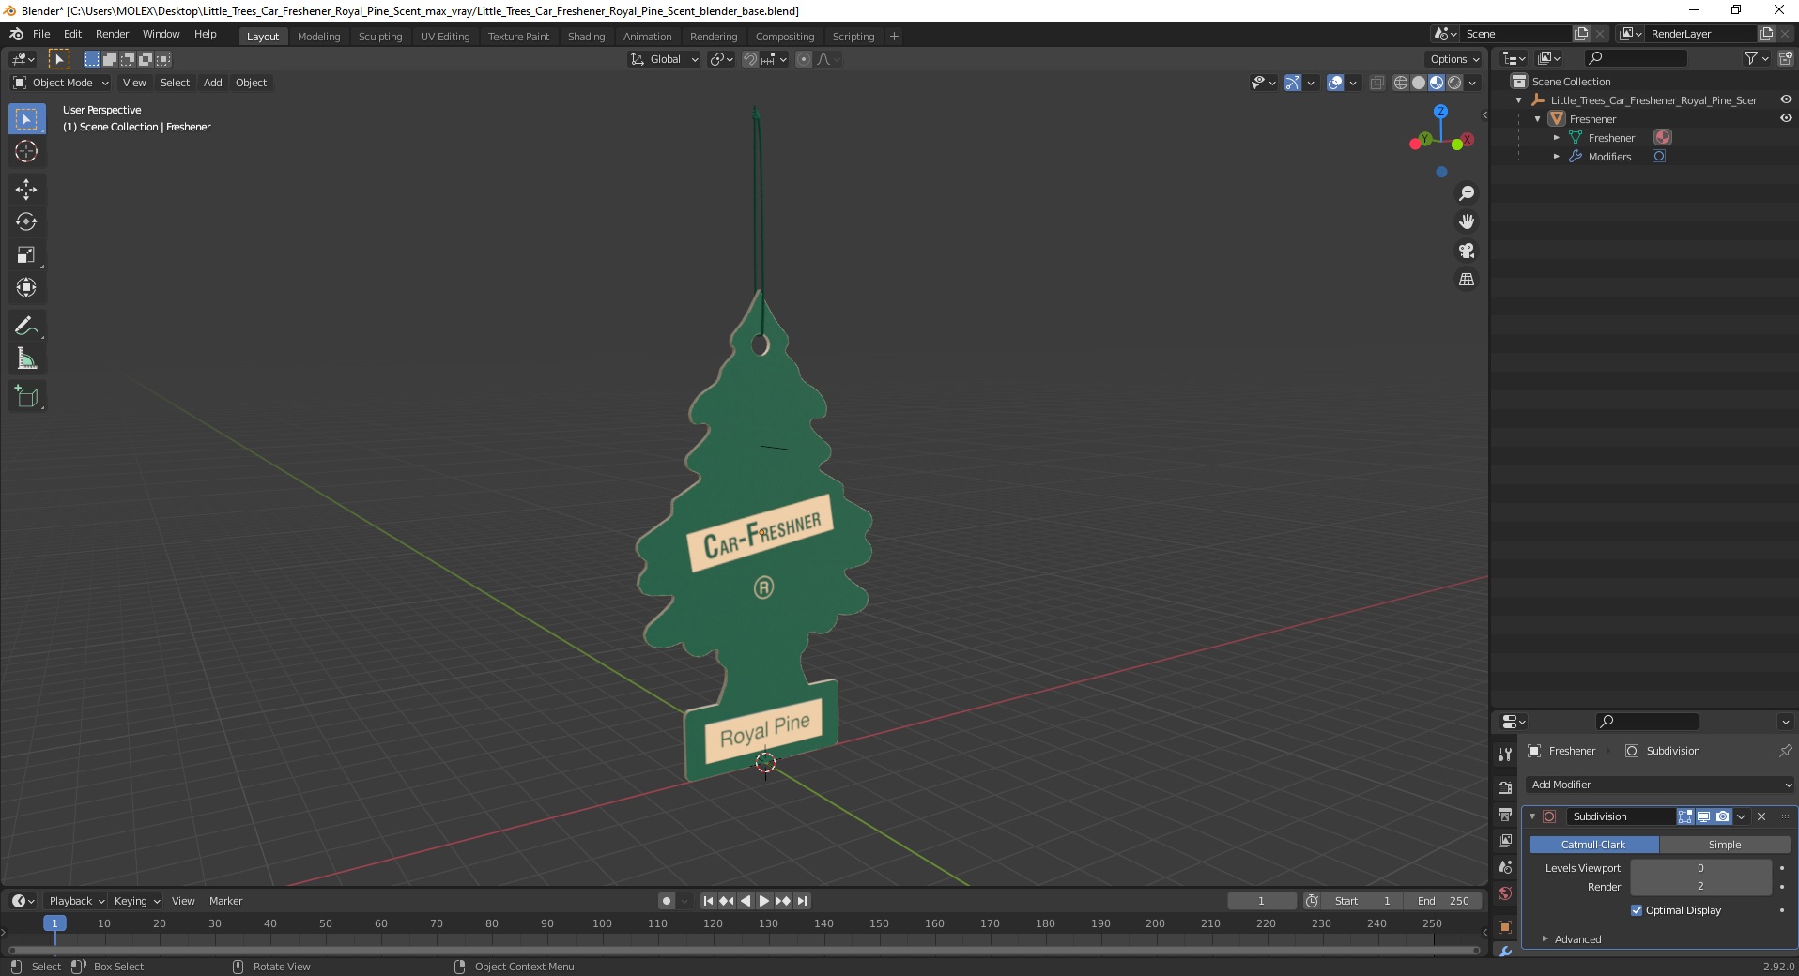This screenshot has height=976, width=1799.
Task: Adjust the Render levels value field
Action: 1700,887
